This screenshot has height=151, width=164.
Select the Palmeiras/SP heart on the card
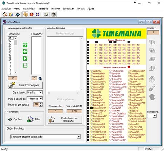(110, 129)
